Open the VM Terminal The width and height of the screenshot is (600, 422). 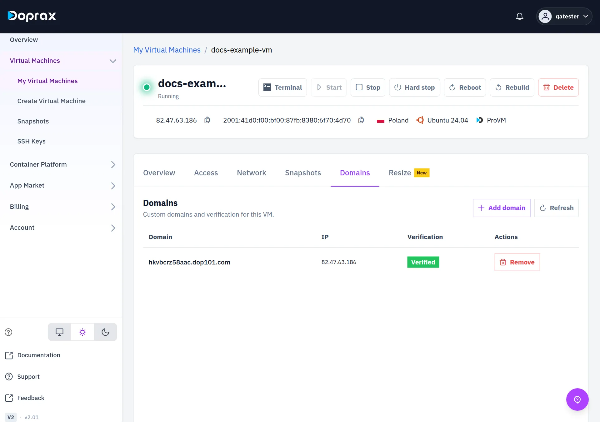coord(282,88)
